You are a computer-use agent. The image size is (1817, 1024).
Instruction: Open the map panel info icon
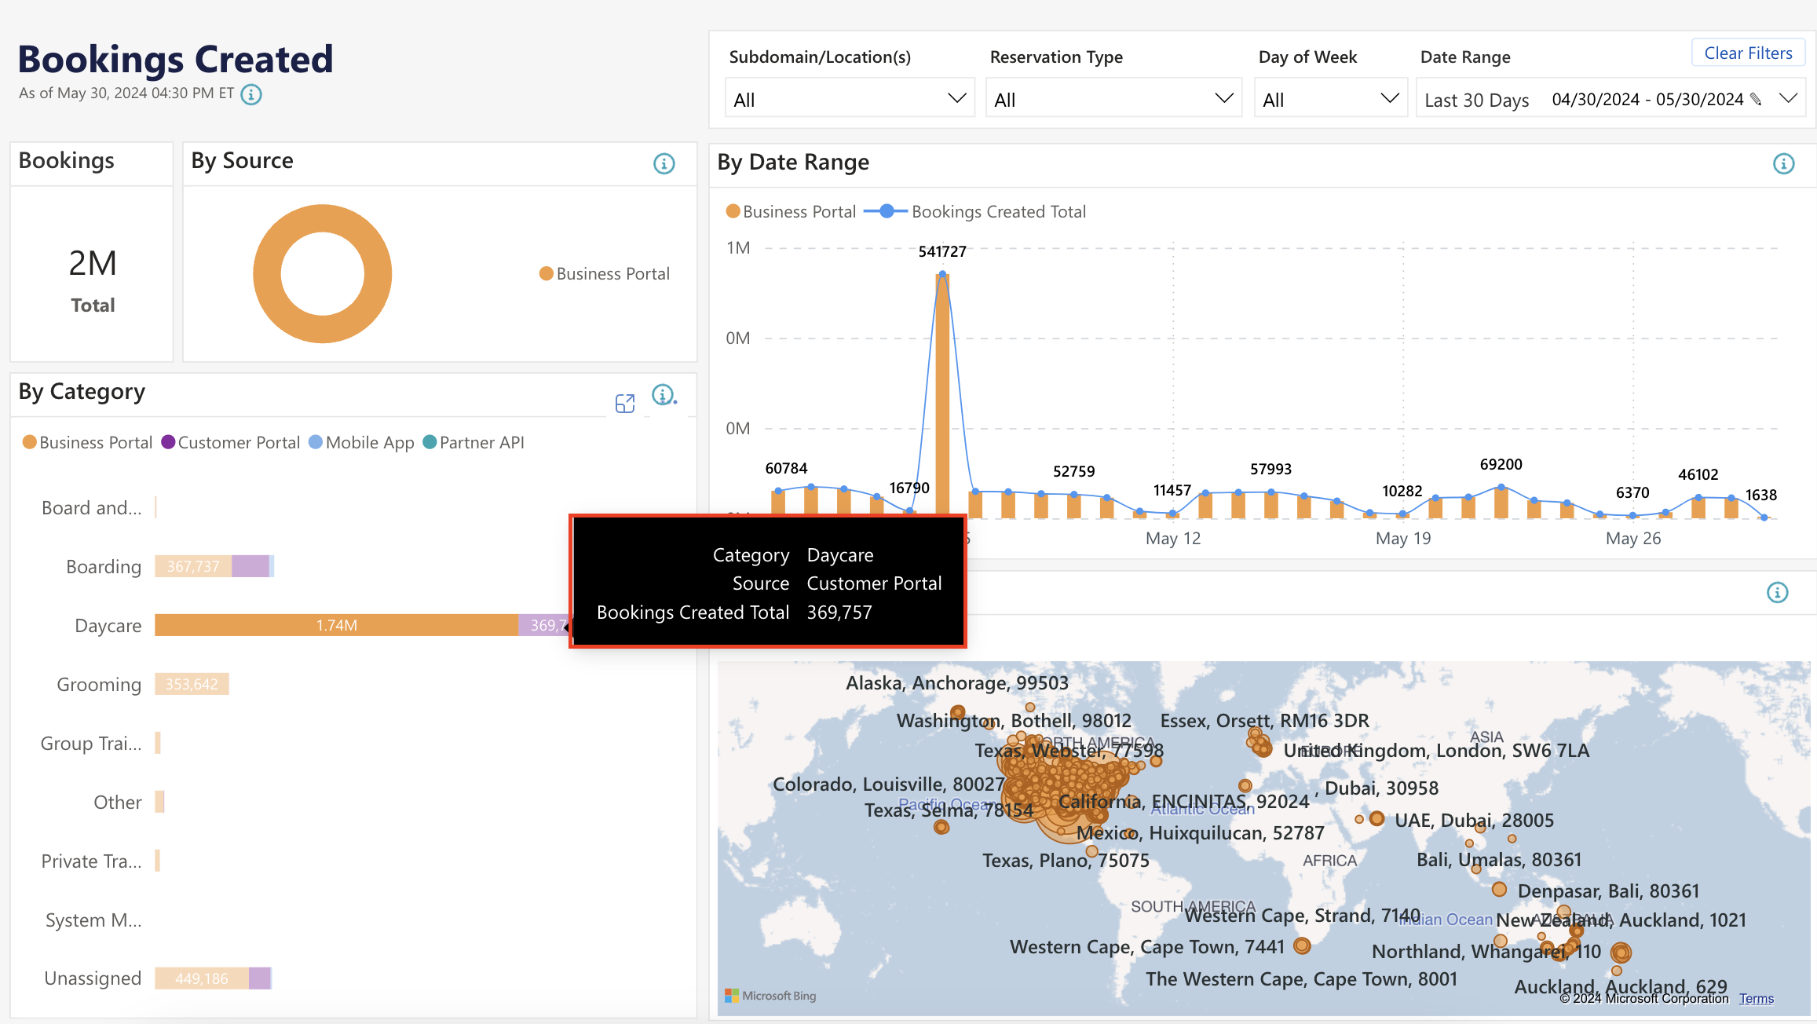(x=1778, y=592)
